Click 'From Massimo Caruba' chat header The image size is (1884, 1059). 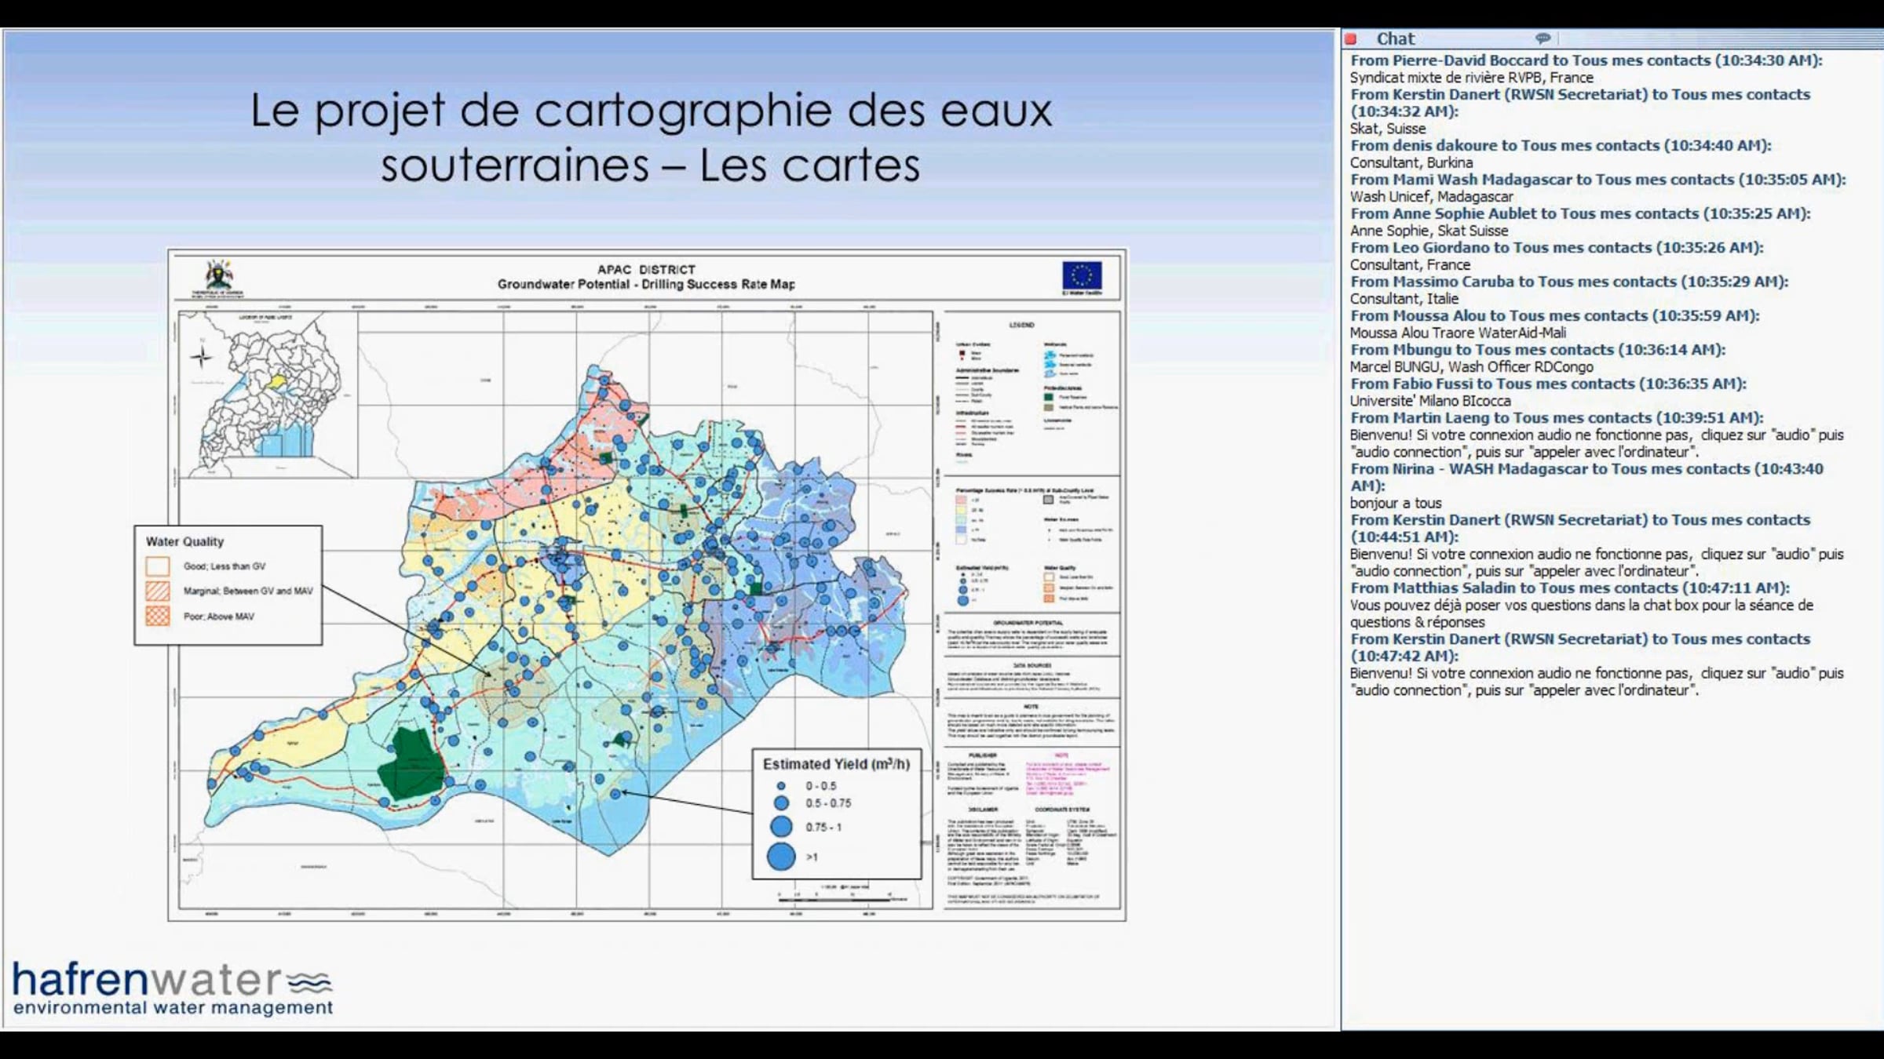[1569, 282]
